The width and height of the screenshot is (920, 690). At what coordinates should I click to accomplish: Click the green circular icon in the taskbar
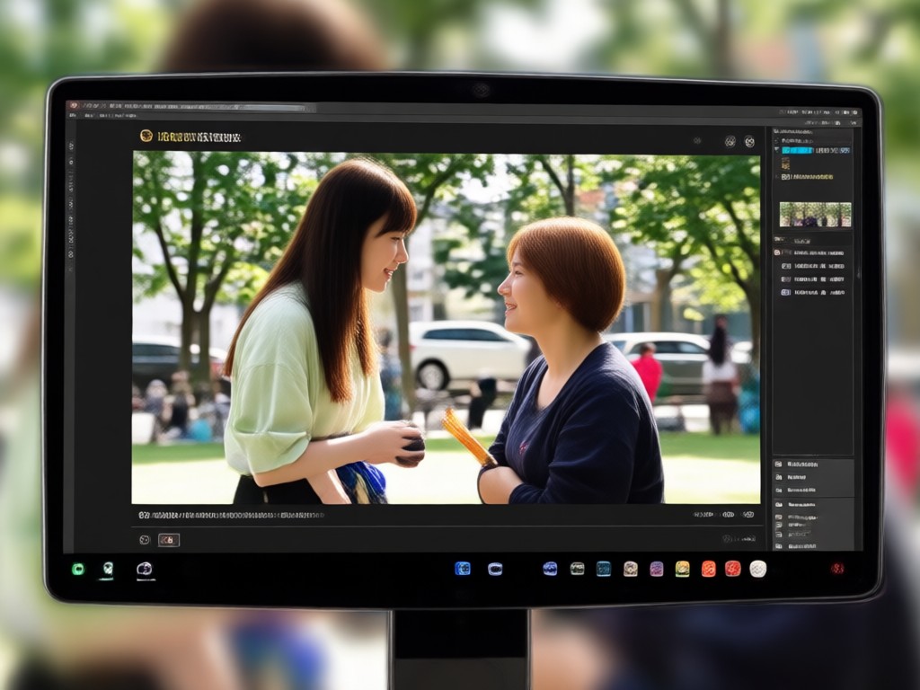click(x=78, y=569)
